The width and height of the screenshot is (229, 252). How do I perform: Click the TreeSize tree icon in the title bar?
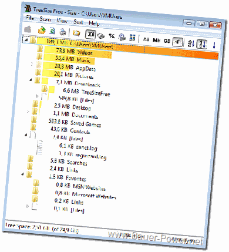[28, 8]
